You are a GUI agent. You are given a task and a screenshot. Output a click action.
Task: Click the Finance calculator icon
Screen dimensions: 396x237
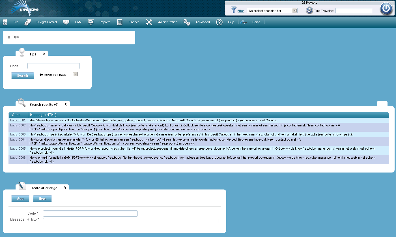120,22
